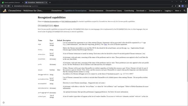Switch to the Shared capabilities Selenium tab

(12, 2)
